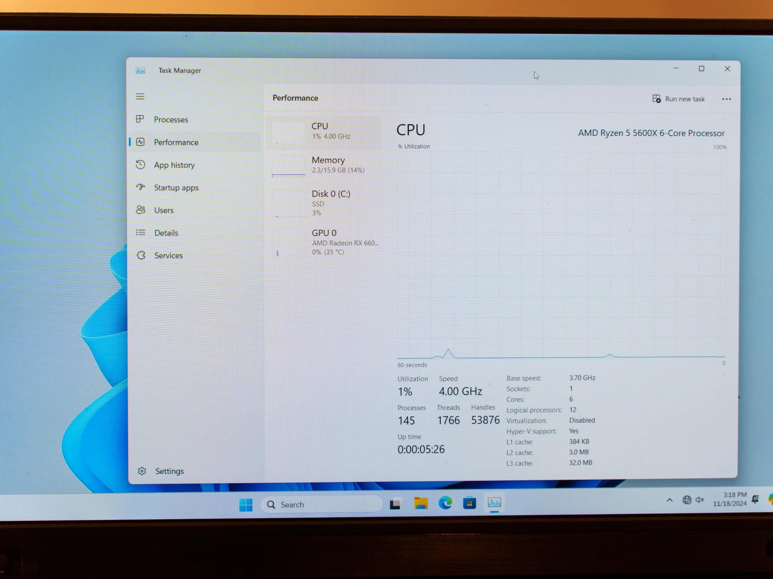The width and height of the screenshot is (773, 579).
Task: Click the L3 cache 32.0 MB value
Action: pyautogui.click(x=581, y=463)
